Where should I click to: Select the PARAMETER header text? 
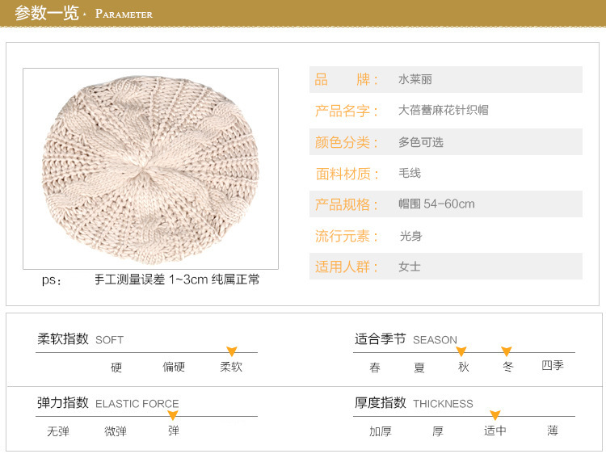click(124, 14)
